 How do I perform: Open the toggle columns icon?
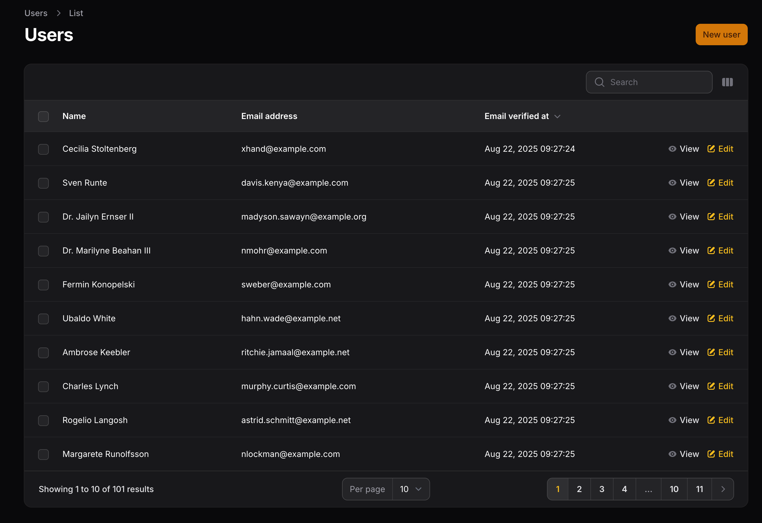[x=727, y=82]
